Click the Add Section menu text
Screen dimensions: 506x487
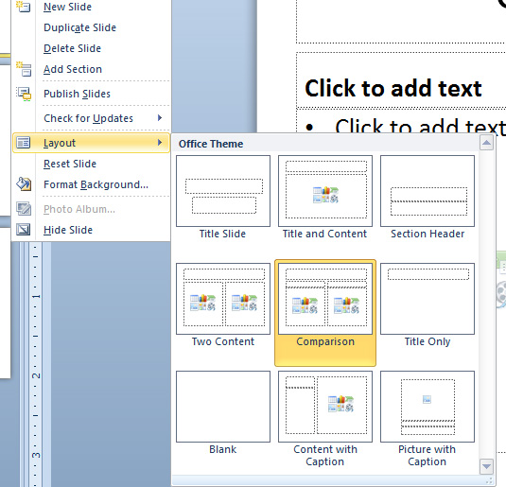[x=73, y=69]
